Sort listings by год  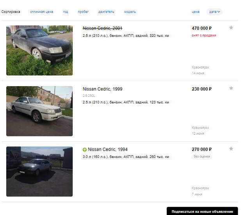(x=66, y=12)
